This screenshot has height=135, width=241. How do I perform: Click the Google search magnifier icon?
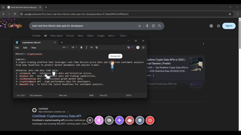pos(160,26)
